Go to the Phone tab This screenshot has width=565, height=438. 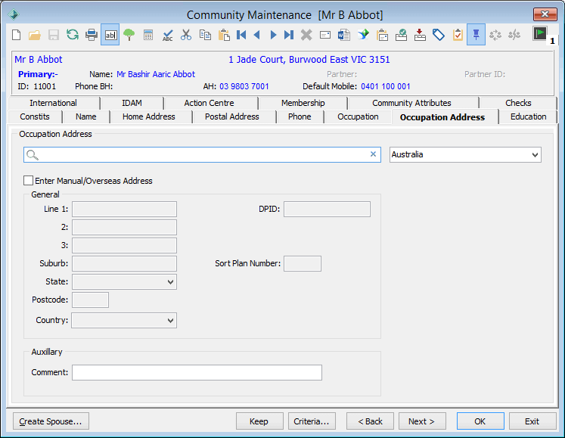point(300,116)
